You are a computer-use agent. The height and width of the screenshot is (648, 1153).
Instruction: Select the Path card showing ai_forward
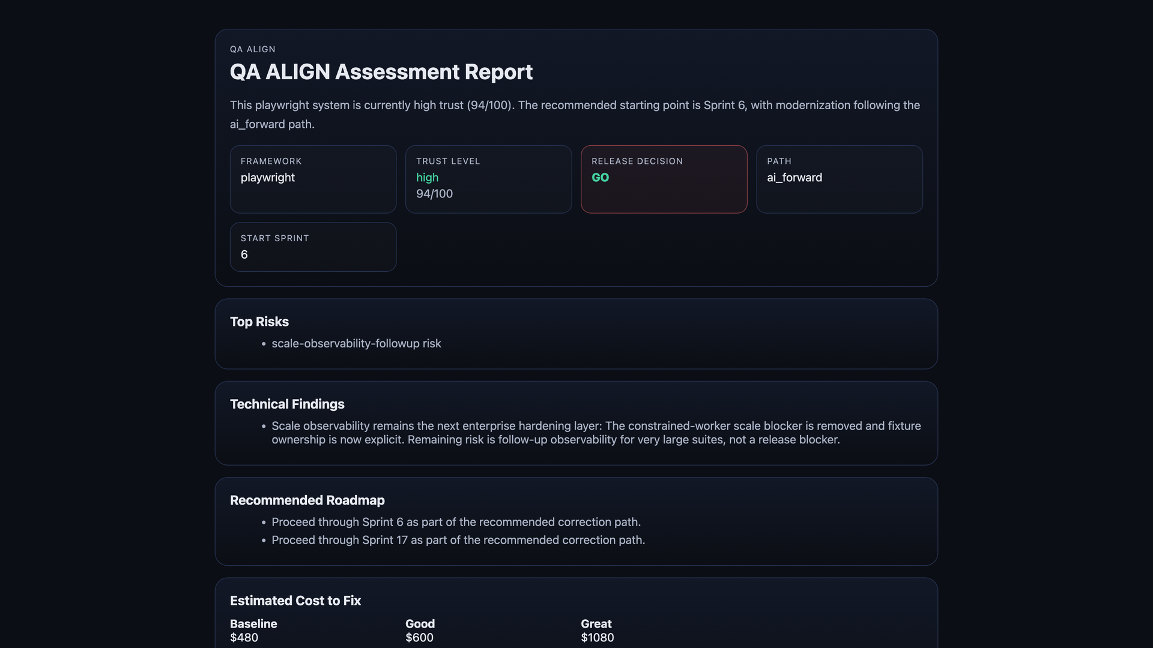pos(839,179)
